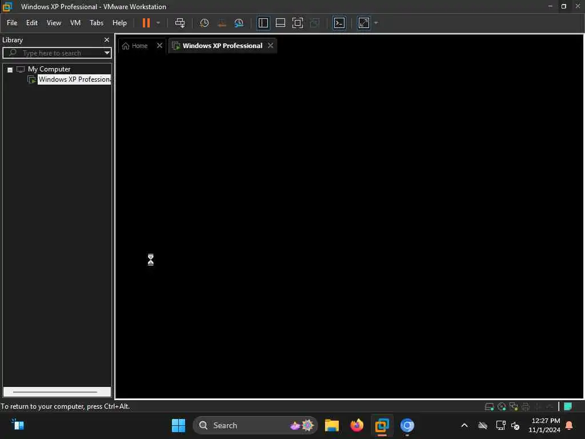585x439 pixels.
Task: Click the hard disk status bar icon
Action: (x=489, y=406)
